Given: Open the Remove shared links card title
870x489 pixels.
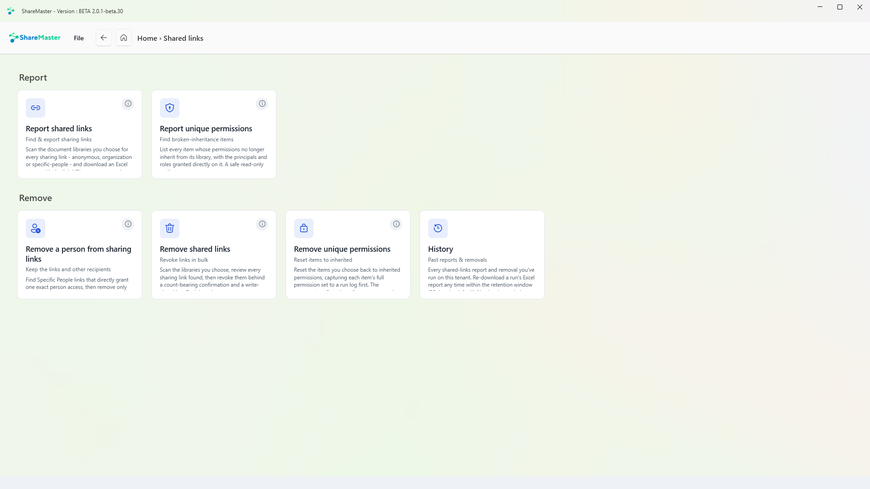Looking at the screenshot, I should [195, 249].
